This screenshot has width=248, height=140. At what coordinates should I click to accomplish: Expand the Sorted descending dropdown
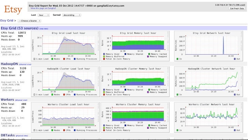pos(72,15)
